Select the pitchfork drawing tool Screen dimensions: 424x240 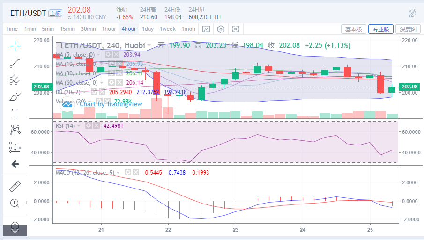click(15, 80)
